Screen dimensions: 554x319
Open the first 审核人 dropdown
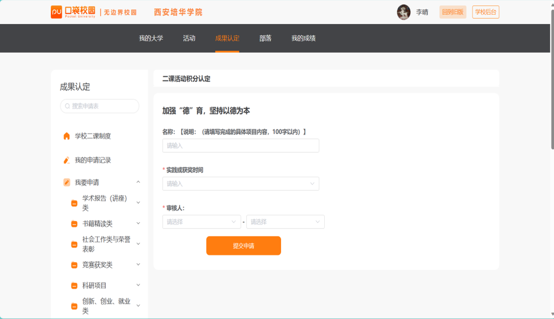point(202,222)
